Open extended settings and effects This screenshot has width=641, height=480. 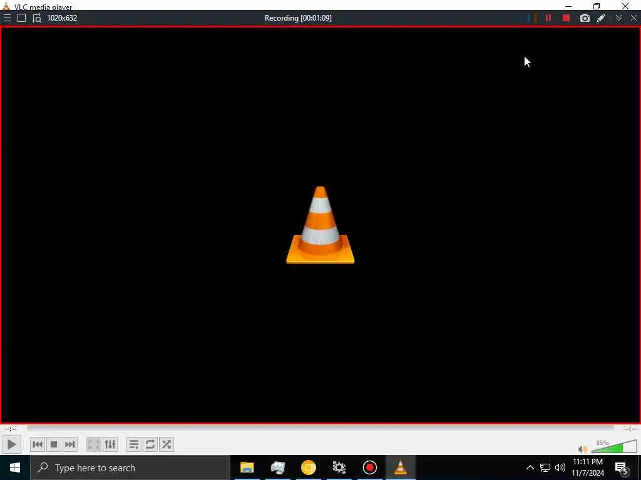pos(110,444)
